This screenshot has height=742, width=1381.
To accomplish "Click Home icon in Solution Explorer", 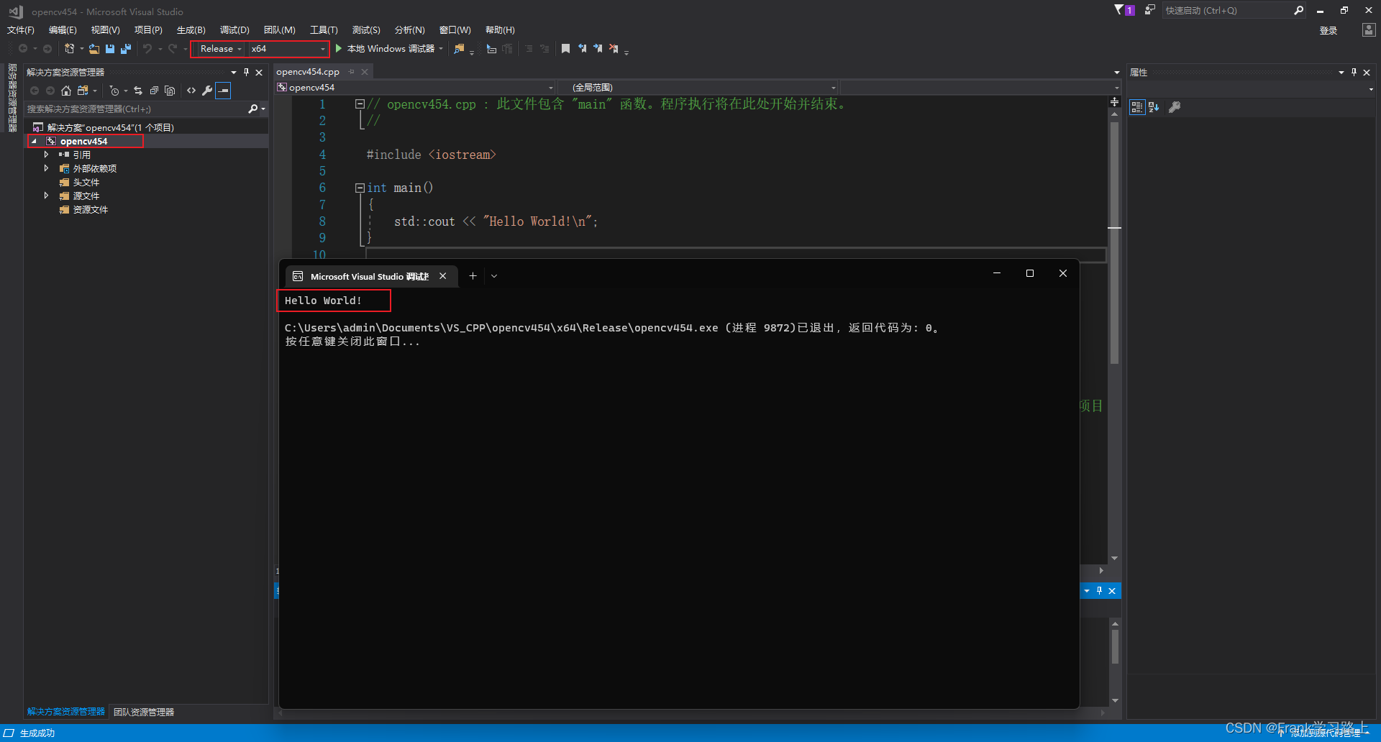I will [x=66, y=91].
